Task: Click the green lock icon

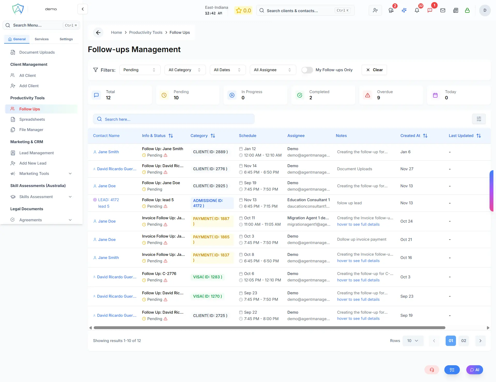Action: 467,11
